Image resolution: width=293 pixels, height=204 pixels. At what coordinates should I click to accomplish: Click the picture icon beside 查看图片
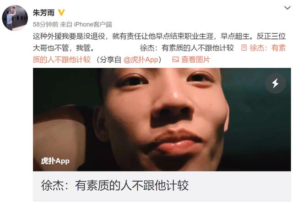pos(175,60)
